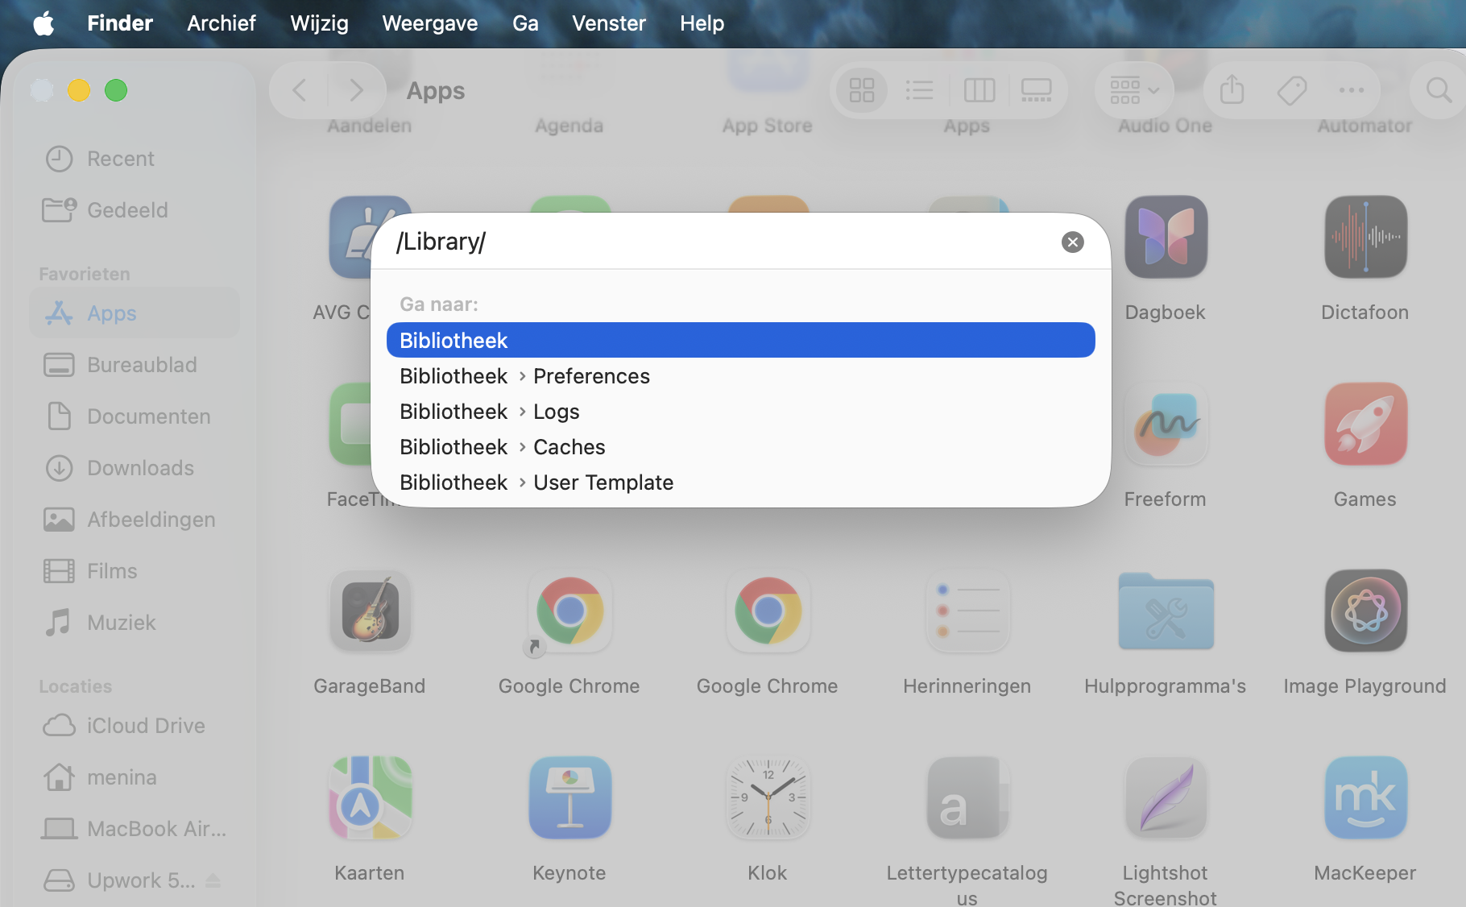Open Image Playground

[1365, 611]
